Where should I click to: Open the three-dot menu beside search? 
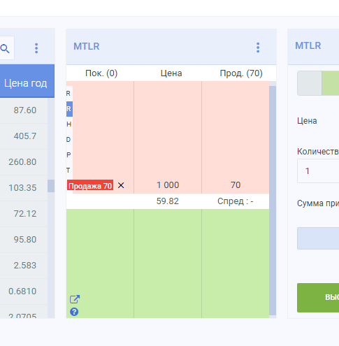point(36,48)
